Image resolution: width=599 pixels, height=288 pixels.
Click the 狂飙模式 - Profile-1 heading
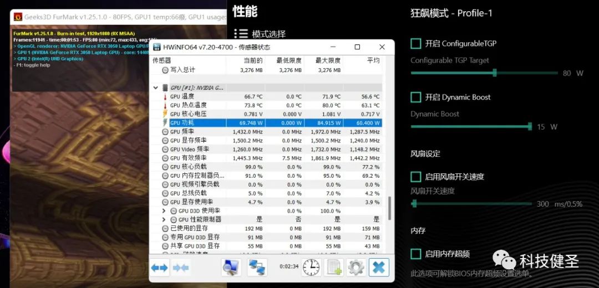pos(451,13)
